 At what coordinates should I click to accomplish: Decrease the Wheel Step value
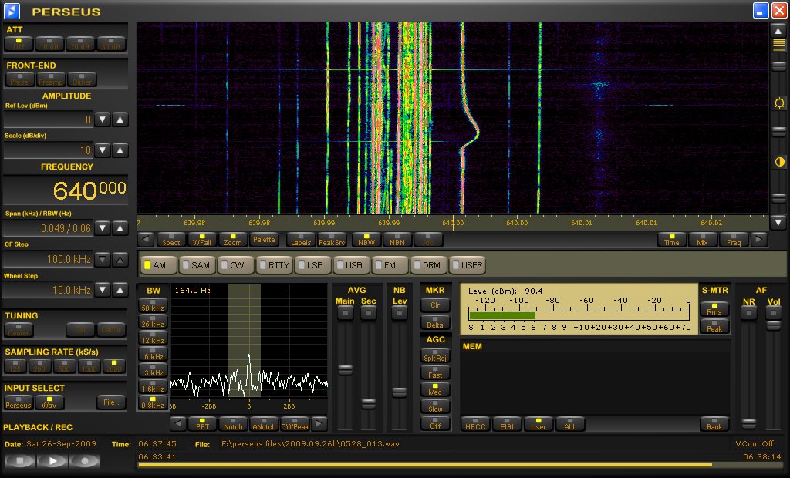(x=103, y=290)
